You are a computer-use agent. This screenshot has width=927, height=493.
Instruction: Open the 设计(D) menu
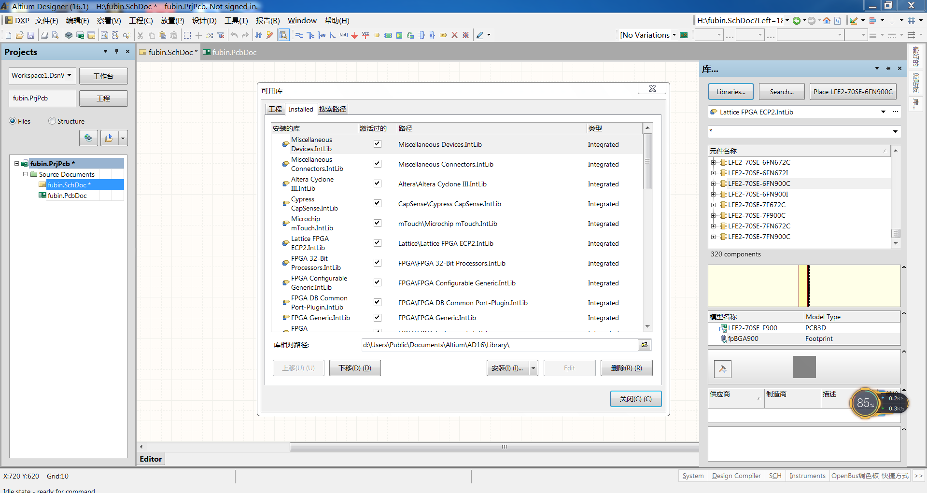point(204,21)
